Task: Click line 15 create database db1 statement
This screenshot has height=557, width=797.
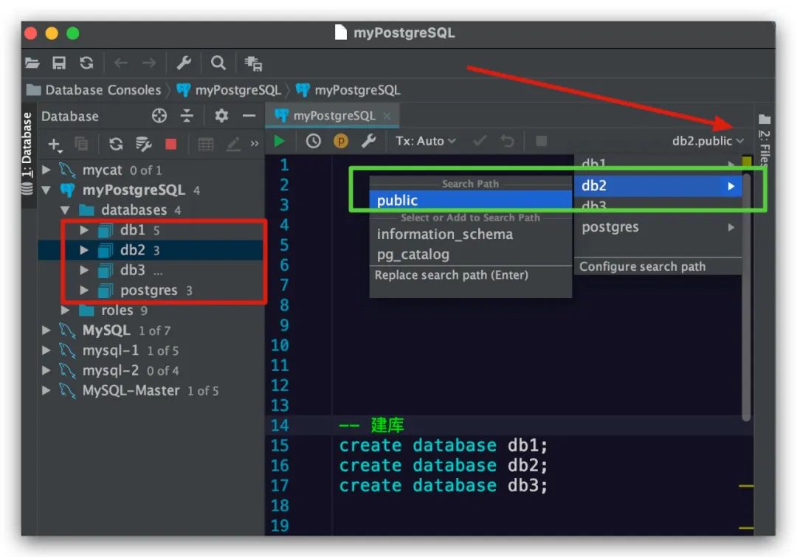Action: pos(444,445)
